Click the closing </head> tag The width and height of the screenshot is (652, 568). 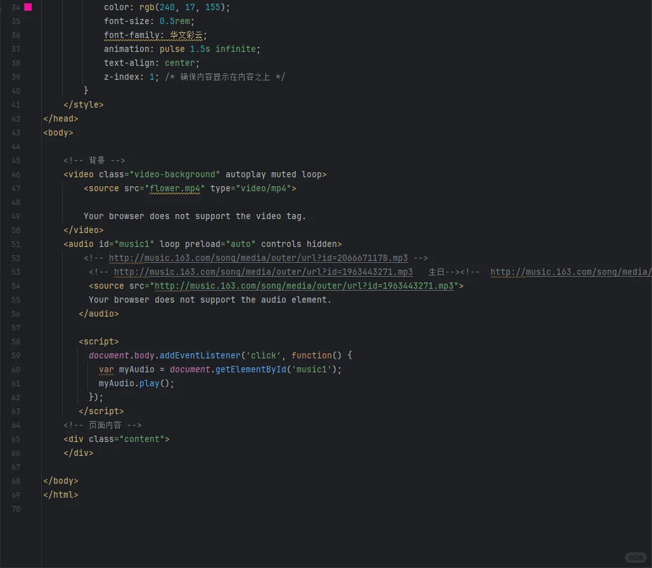[x=61, y=119]
